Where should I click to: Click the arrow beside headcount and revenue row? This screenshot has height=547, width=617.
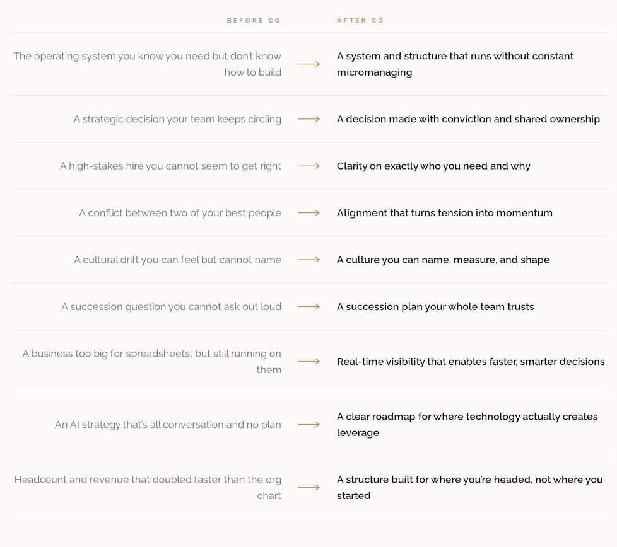308,488
